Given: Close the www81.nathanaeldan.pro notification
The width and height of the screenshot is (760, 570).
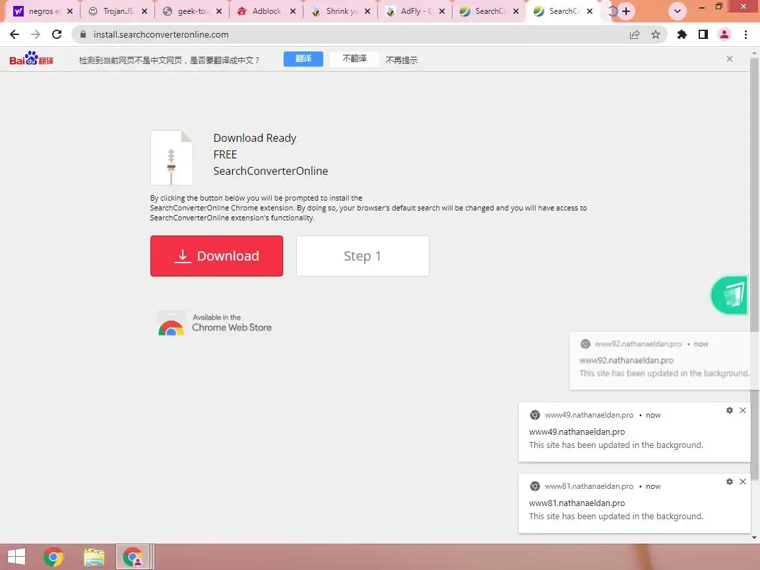Looking at the screenshot, I should pyautogui.click(x=743, y=482).
